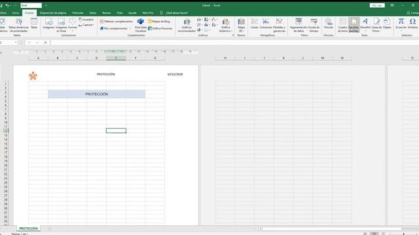Click the SENA logo in the page header

(33, 76)
